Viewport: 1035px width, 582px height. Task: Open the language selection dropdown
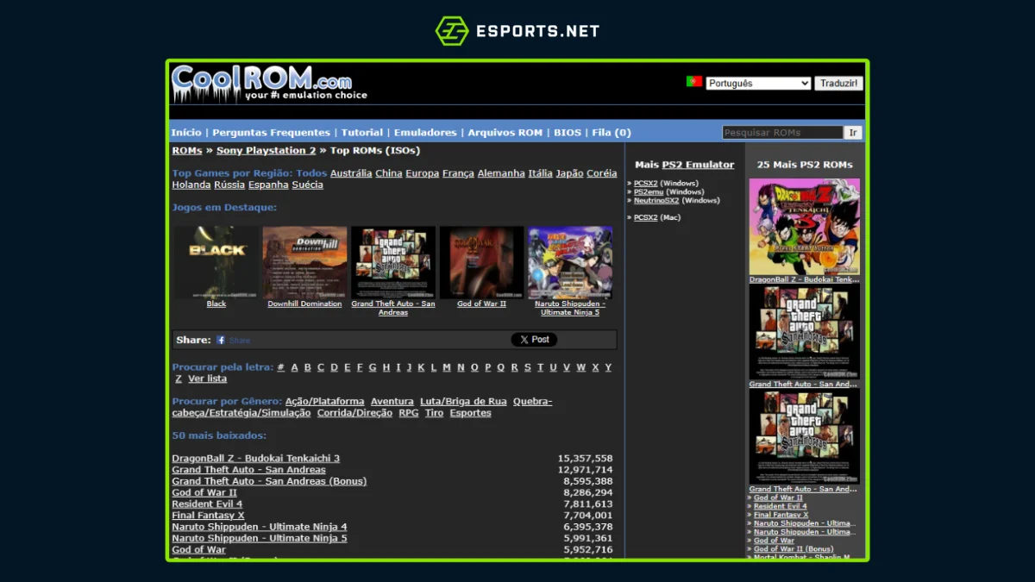757,83
